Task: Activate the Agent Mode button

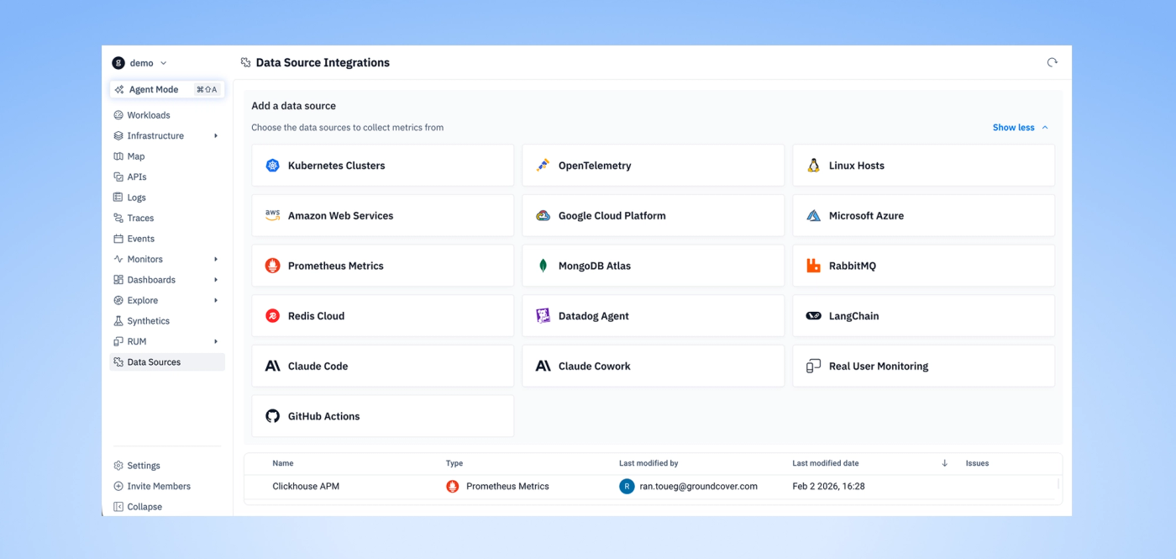Action: tap(167, 90)
